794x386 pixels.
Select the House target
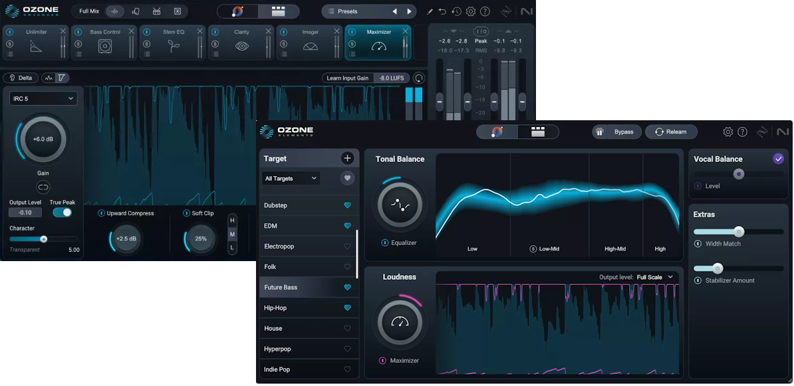point(309,328)
